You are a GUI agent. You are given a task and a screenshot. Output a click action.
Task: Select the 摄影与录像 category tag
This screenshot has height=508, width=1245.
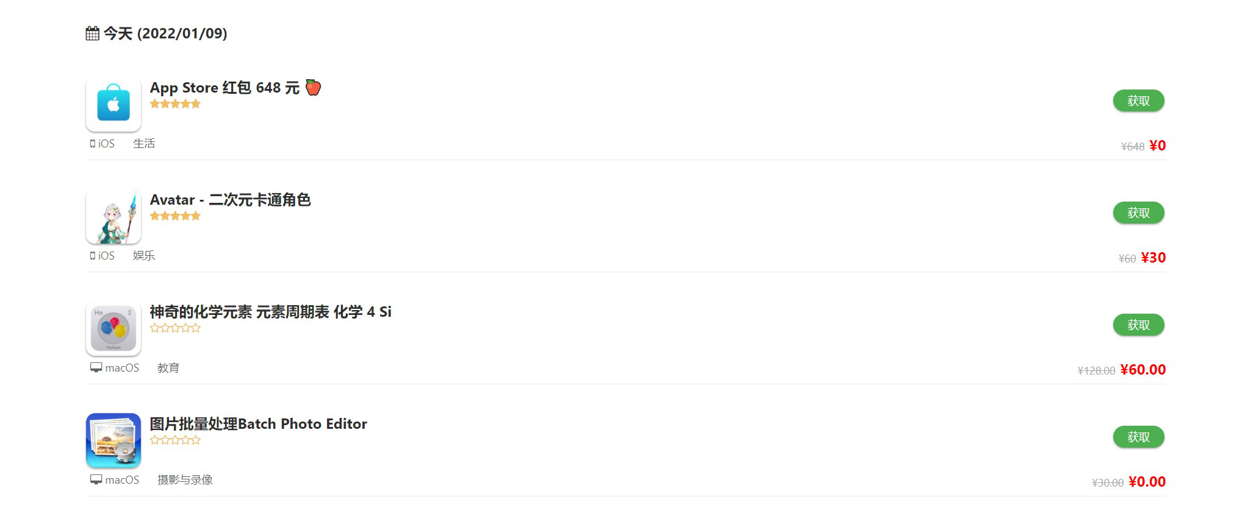[185, 480]
